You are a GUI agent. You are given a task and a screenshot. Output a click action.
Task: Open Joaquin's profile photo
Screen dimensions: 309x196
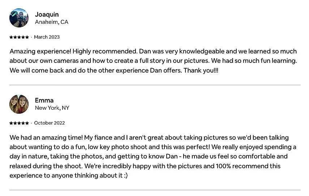click(19, 18)
